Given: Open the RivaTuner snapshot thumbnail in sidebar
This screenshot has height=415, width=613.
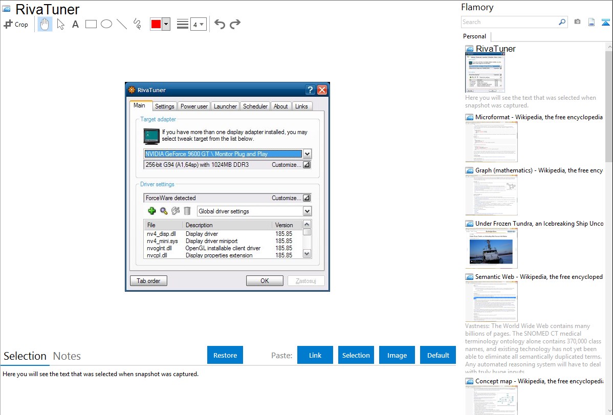Looking at the screenshot, I should tap(485, 73).
